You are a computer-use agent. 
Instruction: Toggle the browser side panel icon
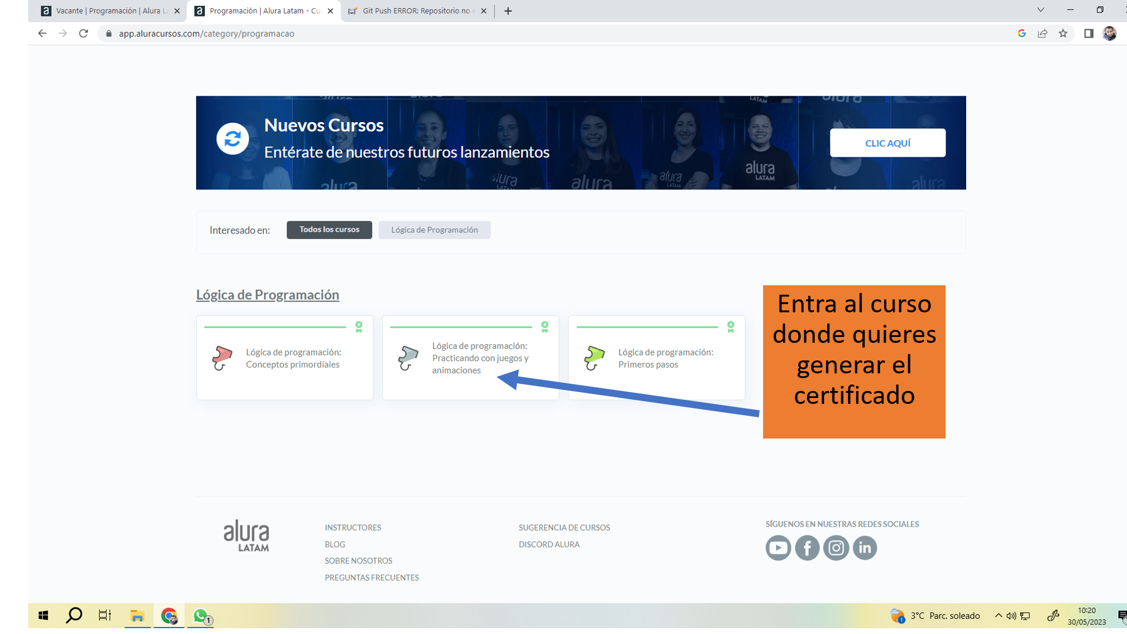[x=1089, y=33]
